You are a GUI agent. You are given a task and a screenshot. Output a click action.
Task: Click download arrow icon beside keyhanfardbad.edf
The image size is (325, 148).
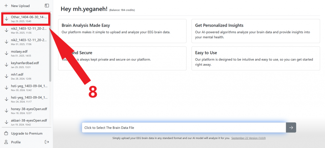pos(6,65)
